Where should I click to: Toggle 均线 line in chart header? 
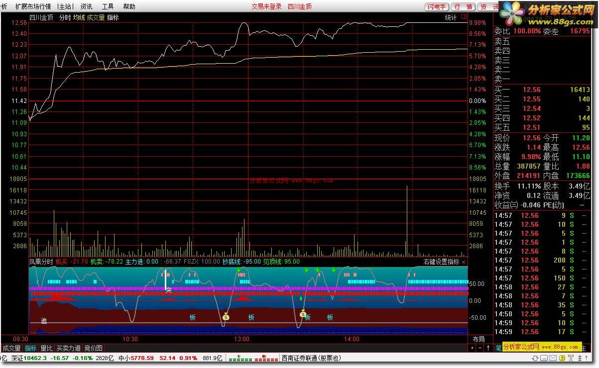[x=79, y=17]
